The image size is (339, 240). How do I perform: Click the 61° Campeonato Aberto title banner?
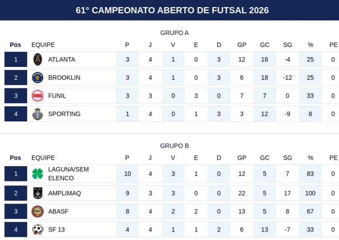[172, 10]
